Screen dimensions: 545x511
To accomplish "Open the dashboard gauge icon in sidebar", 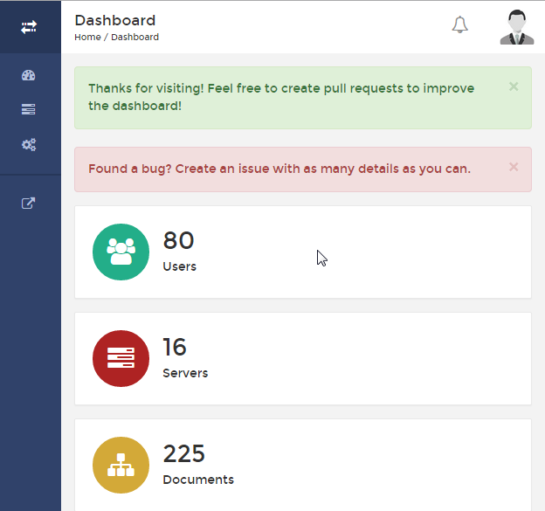I will tap(29, 75).
